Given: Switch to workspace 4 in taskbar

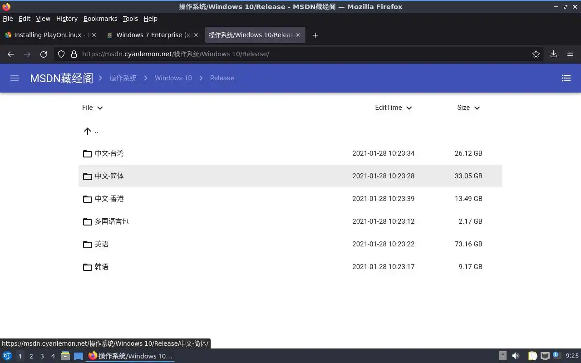Looking at the screenshot, I should click(x=53, y=356).
